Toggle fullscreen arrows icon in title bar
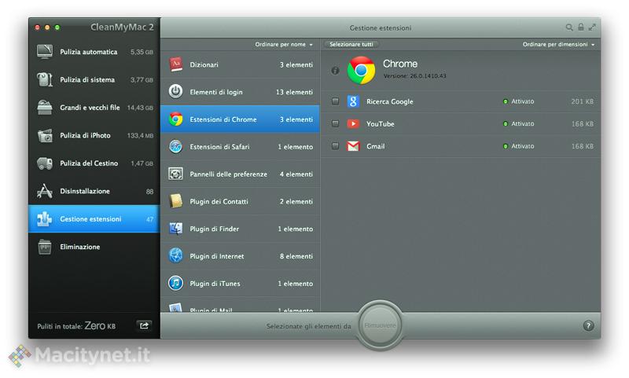Viewport: 629px width, 378px height. (592, 28)
